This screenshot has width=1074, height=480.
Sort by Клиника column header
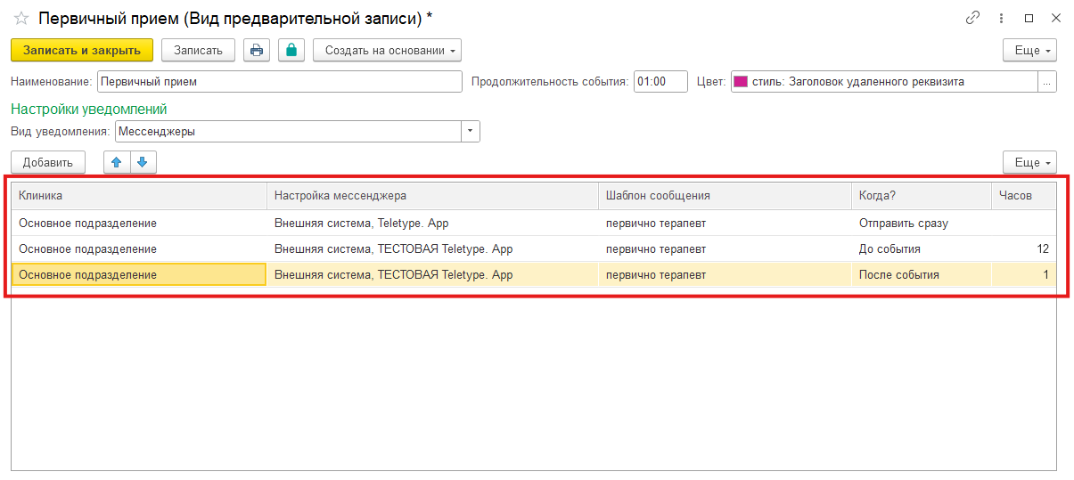139,195
